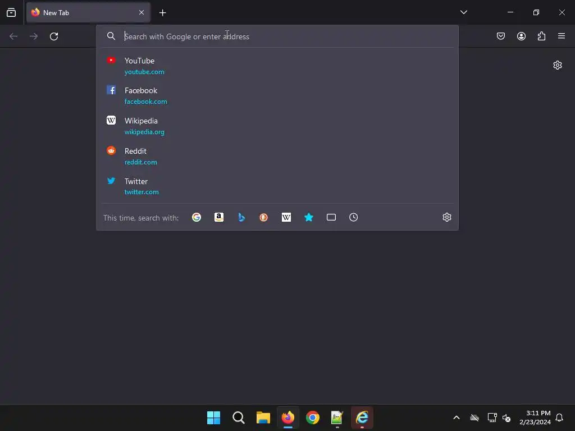This screenshot has height=431, width=575.
Task: Click the facebook.com link
Action: click(x=145, y=102)
